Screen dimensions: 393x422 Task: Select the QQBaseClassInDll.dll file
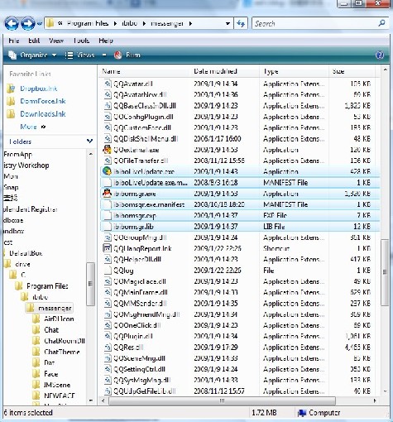[145, 106]
